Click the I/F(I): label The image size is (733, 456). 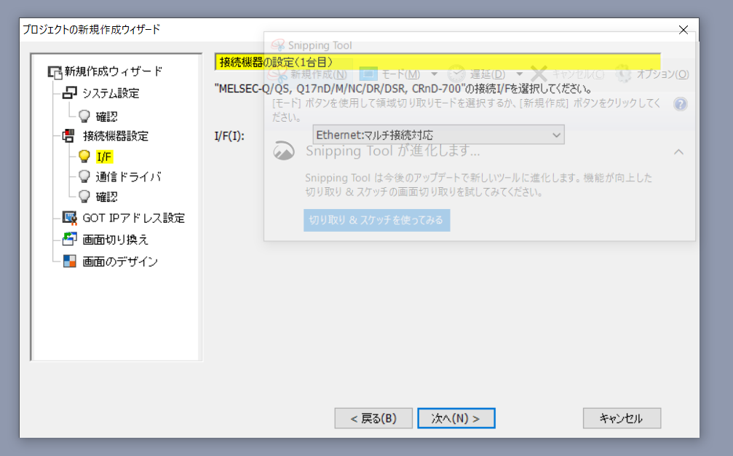(x=229, y=136)
